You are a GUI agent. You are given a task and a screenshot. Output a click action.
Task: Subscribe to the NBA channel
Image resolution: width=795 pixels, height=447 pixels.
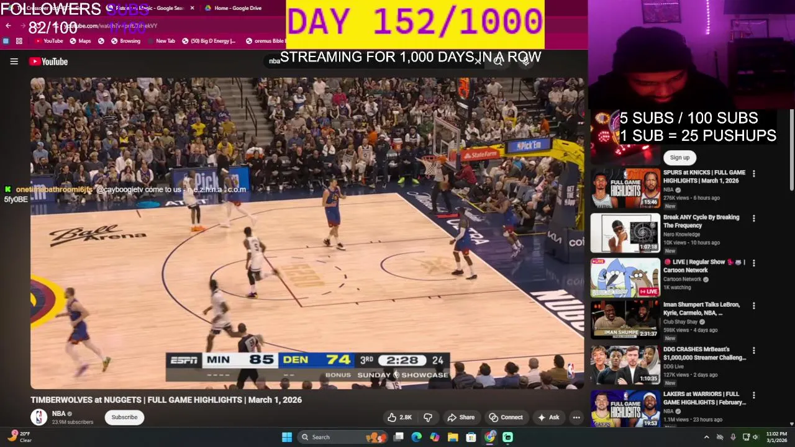(124, 417)
